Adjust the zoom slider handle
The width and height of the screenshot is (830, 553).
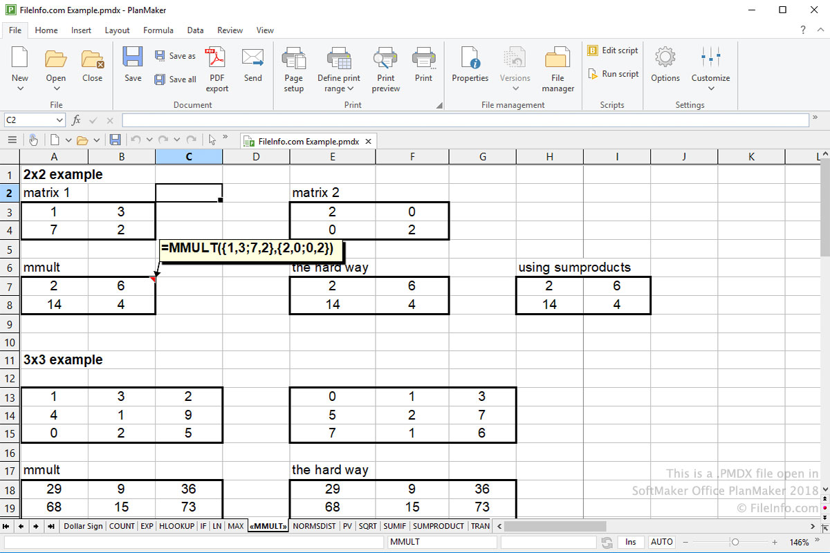coord(735,543)
